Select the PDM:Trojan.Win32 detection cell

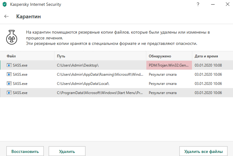169,65
